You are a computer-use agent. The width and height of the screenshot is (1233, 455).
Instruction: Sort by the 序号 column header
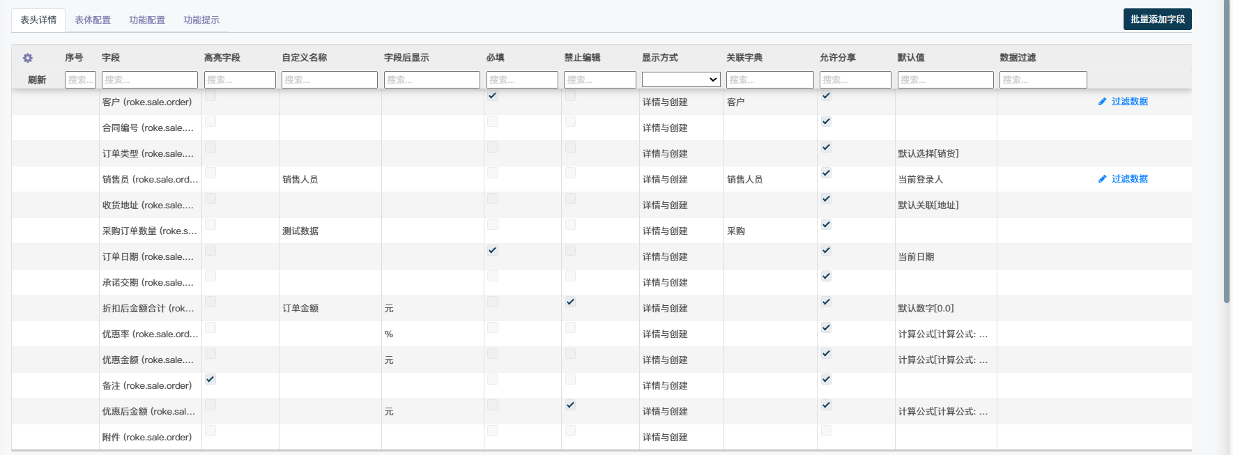(74, 58)
